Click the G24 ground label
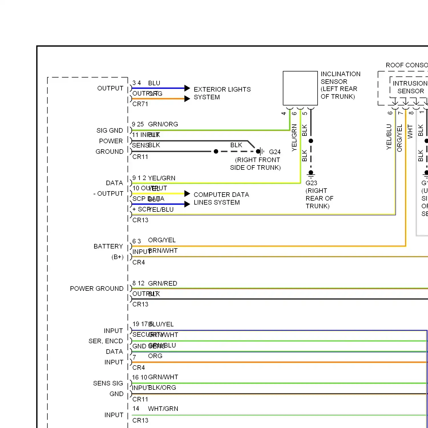The image size is (428, 428). click(275, 152)
